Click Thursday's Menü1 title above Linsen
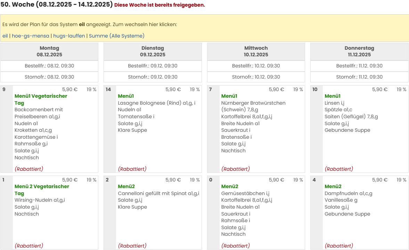The height and width of the screenshot is (250, 409). [332, 96]
